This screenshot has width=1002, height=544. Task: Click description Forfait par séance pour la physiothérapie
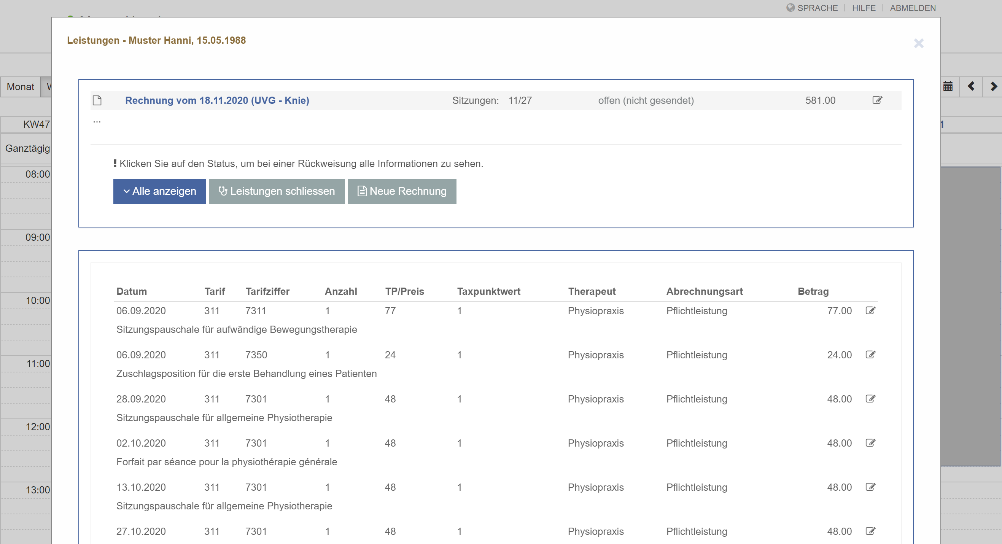(227, 462)
